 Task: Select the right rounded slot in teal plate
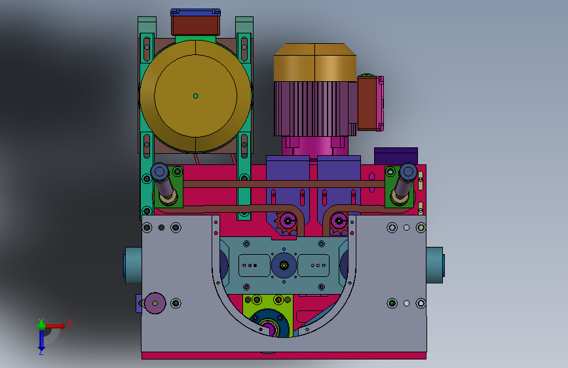pyautogui.click(x=313, y=265)
